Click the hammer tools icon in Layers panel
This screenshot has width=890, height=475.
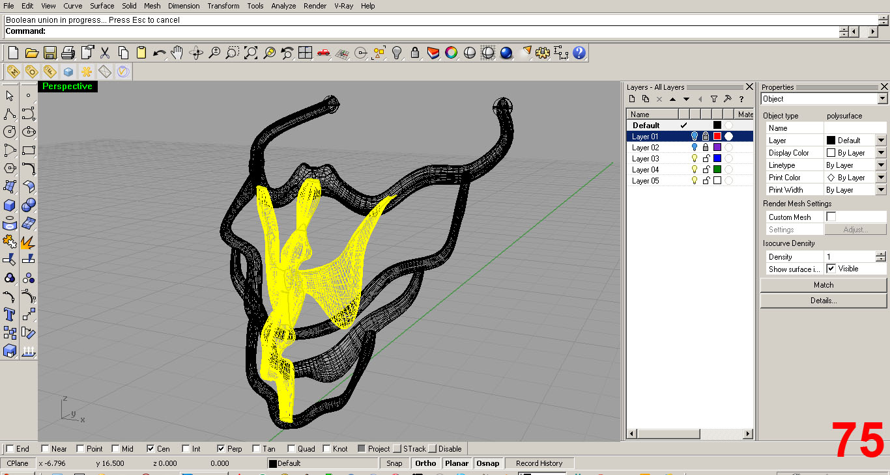727,99
